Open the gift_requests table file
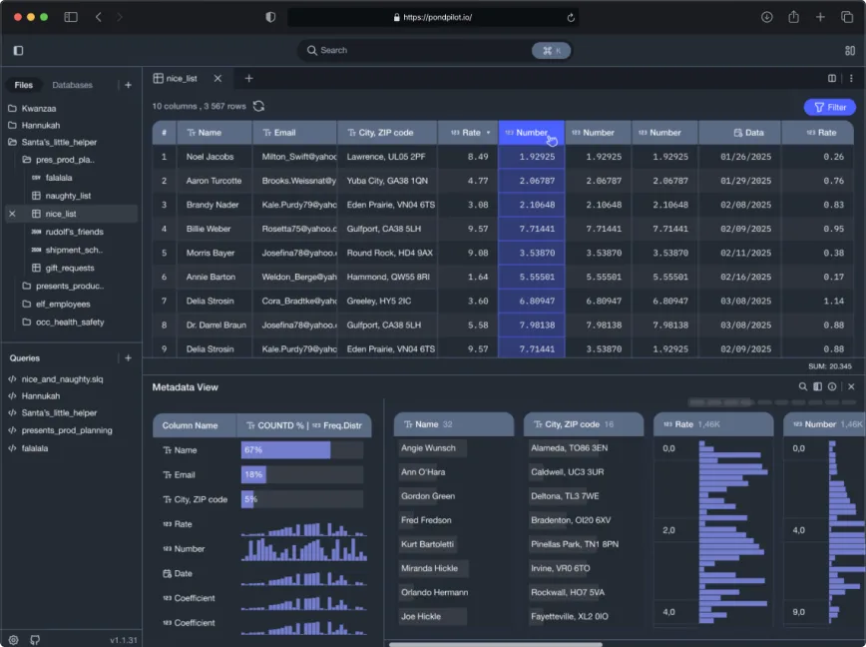 (x=63, y=268)
